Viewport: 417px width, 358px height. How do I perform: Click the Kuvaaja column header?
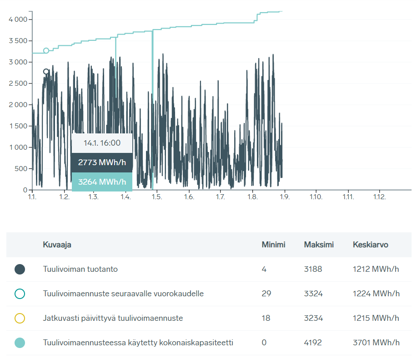tap(57, 245)
